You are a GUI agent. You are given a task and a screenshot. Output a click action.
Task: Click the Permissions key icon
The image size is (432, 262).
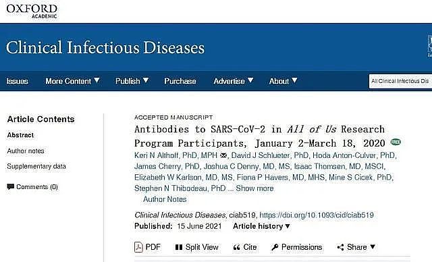pos(275,247)
